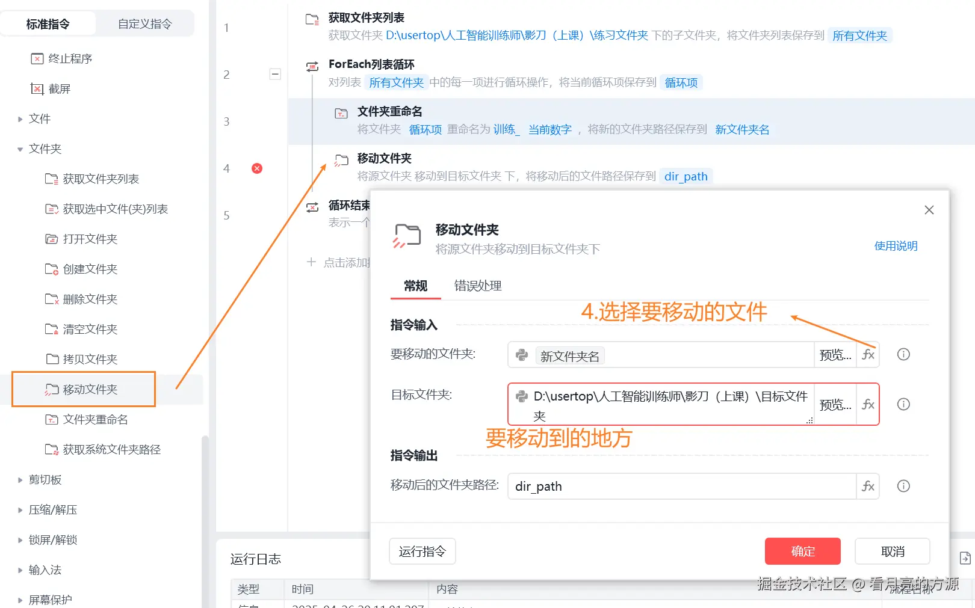Image resolution: width=975 pixels, height=608 pixels.
Task: Select the 截屏 command icon
Action: 37,88
